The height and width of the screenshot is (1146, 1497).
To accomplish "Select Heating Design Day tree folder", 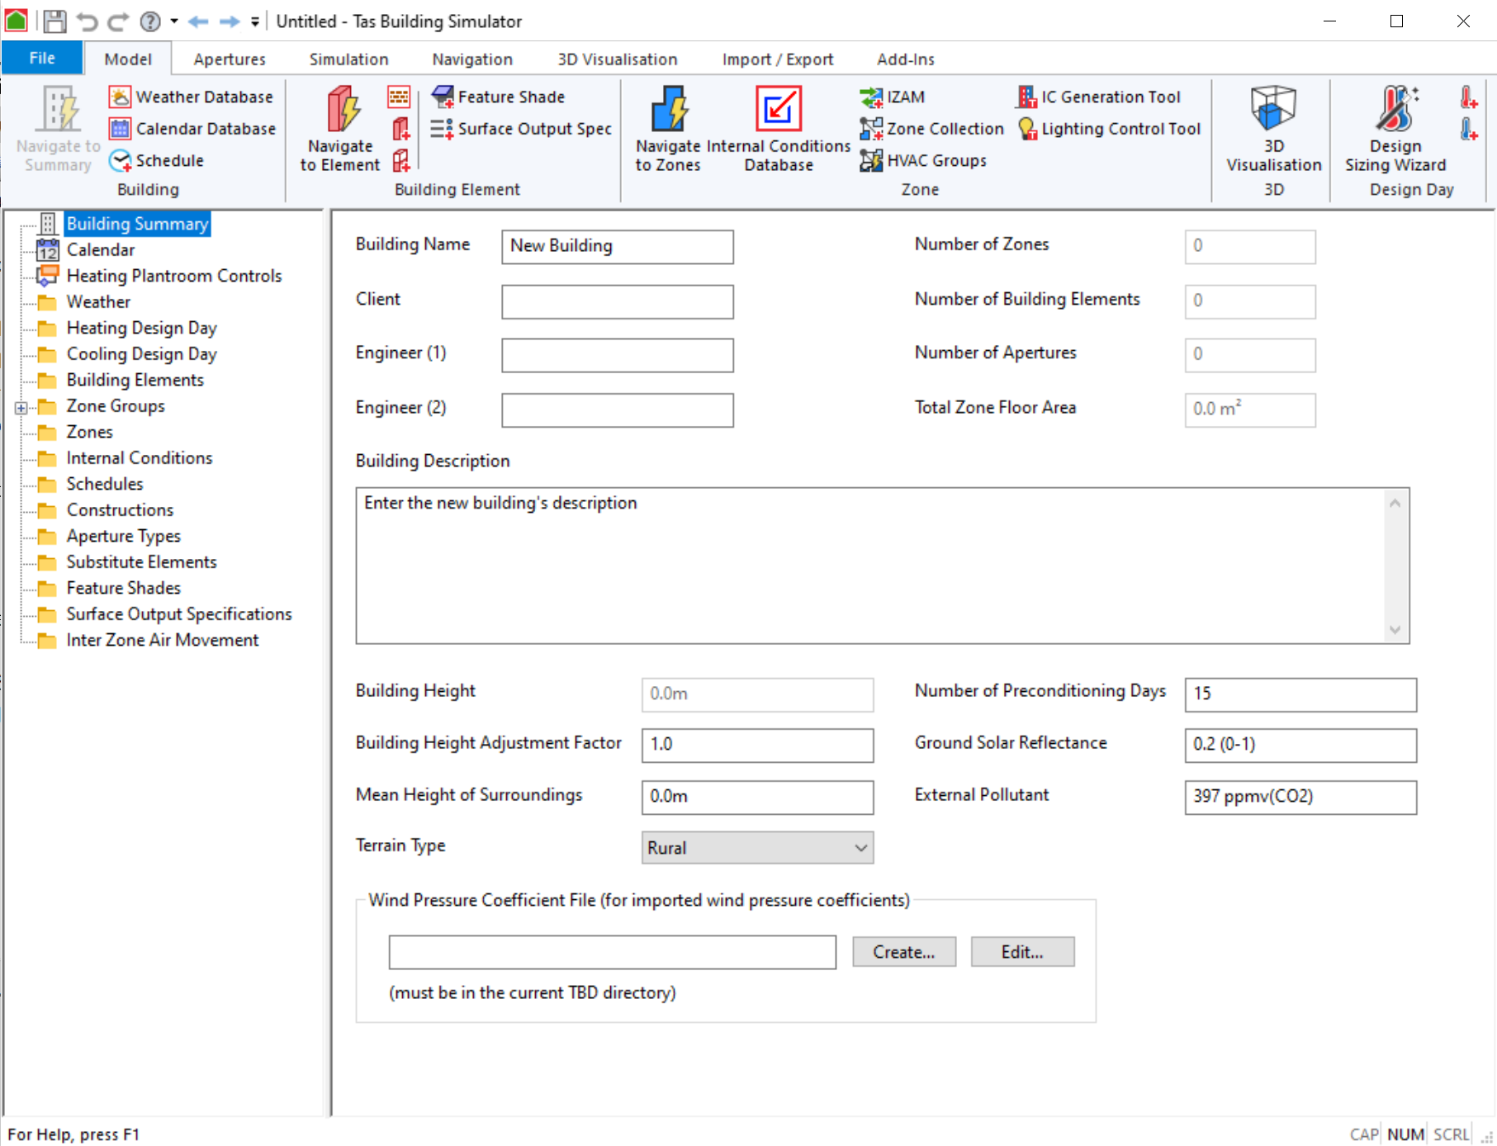I will tap(141, 328).
